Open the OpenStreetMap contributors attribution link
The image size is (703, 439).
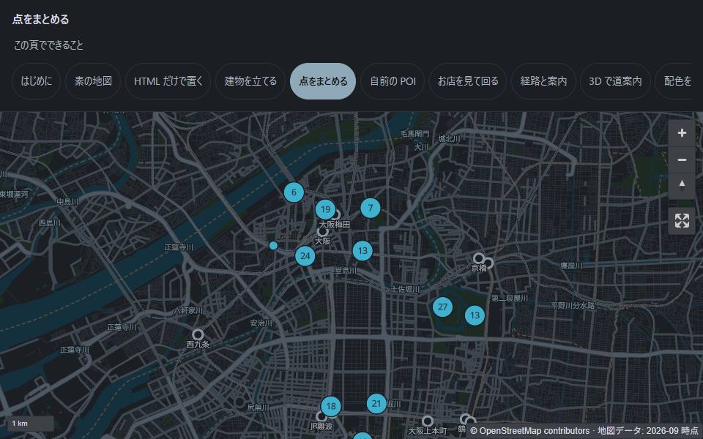(529, 431)
